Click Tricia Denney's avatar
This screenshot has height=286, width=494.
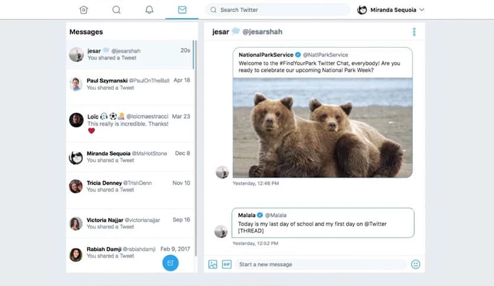[x=76, y=187]
